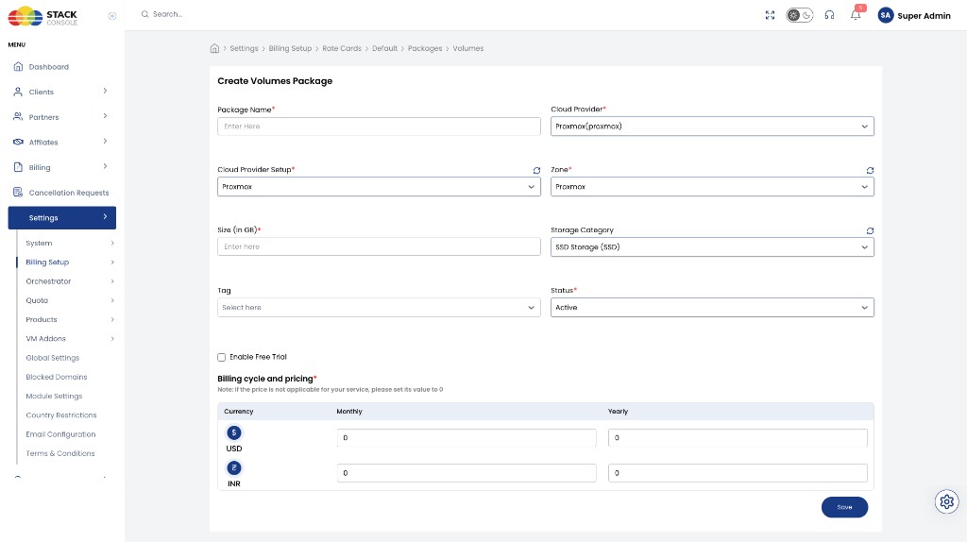Expand the Orchestrator submenu
The height and width of the screenshot is (542, 967).
[x=70, y=281]
